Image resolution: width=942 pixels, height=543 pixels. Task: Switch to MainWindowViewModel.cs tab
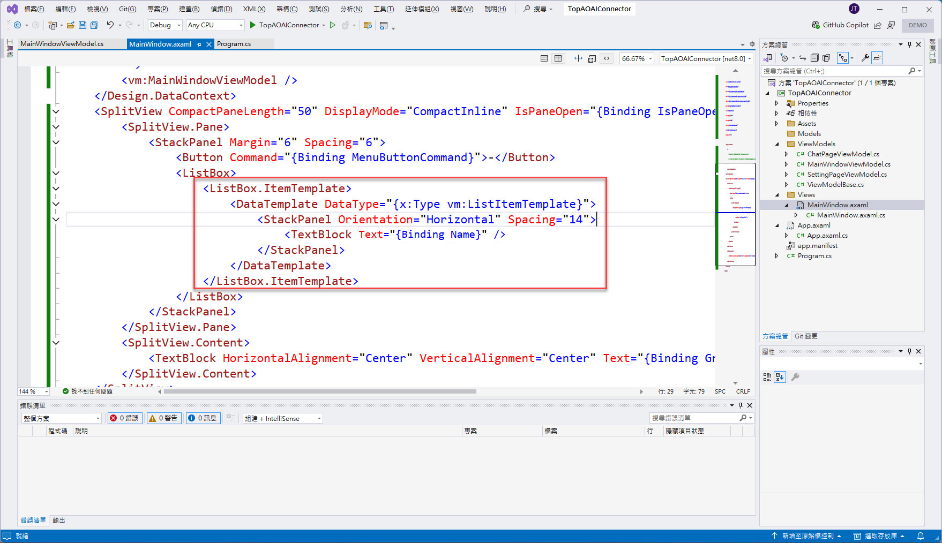pyautogui.click(x=62, y=44)
